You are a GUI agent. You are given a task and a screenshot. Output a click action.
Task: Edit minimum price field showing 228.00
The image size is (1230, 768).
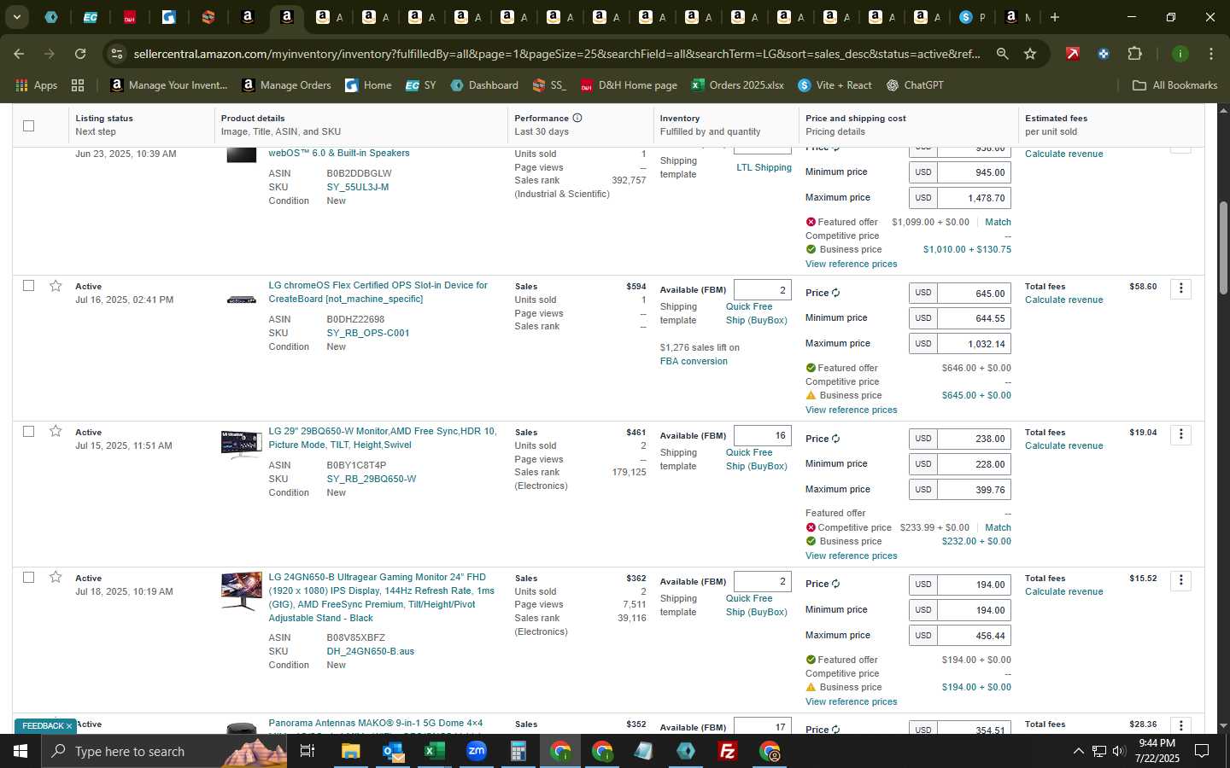tap(974, 464)
